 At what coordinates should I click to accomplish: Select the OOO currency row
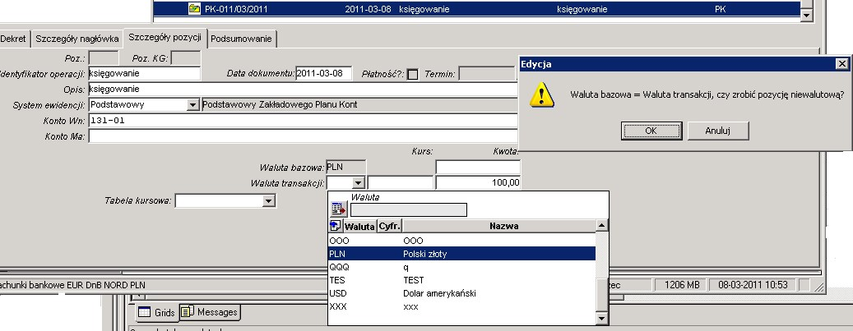461,240
